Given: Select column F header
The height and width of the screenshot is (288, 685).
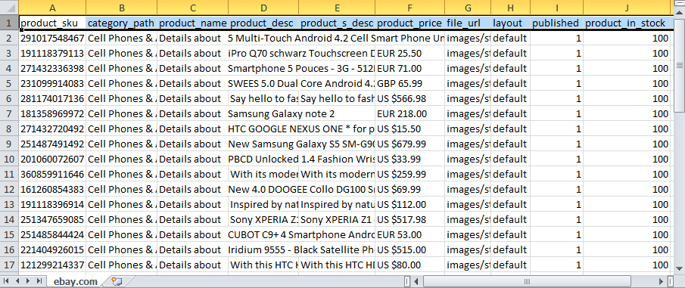Looking at the screenshot, I should click(409, 8).
